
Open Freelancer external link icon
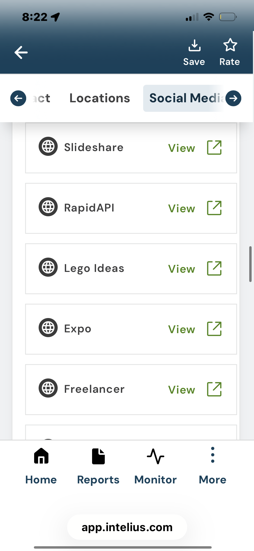coord(214,389)
